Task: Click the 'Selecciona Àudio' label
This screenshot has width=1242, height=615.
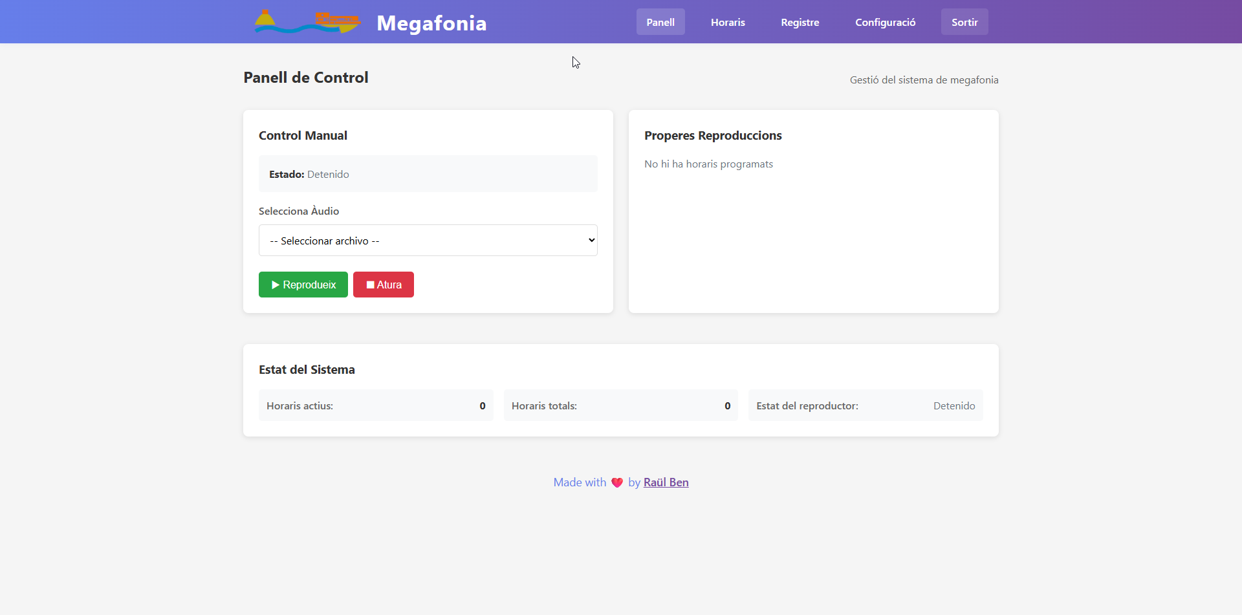Action: coord(299,211)
